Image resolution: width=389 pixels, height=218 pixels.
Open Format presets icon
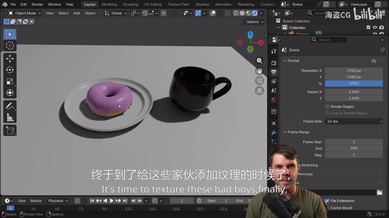[x=374, y=61]
